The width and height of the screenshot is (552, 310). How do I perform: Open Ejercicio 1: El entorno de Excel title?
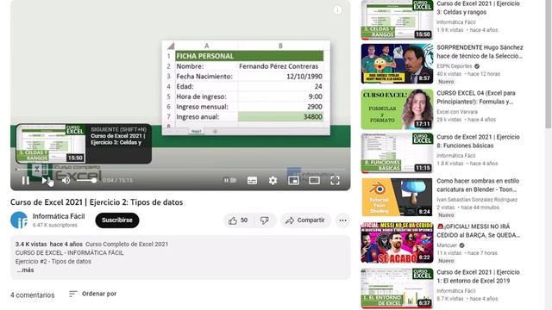tap(478, 276)
